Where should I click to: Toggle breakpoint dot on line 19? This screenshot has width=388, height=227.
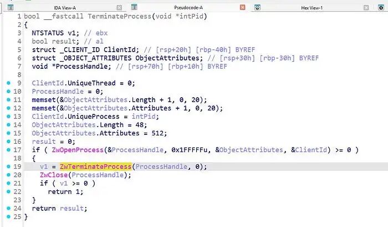click(x=8, y=167)
